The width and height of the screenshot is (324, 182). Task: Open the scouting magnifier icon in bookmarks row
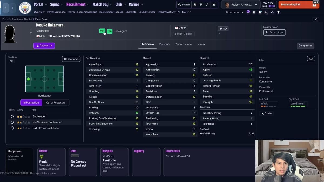click(x=266, y=12)
